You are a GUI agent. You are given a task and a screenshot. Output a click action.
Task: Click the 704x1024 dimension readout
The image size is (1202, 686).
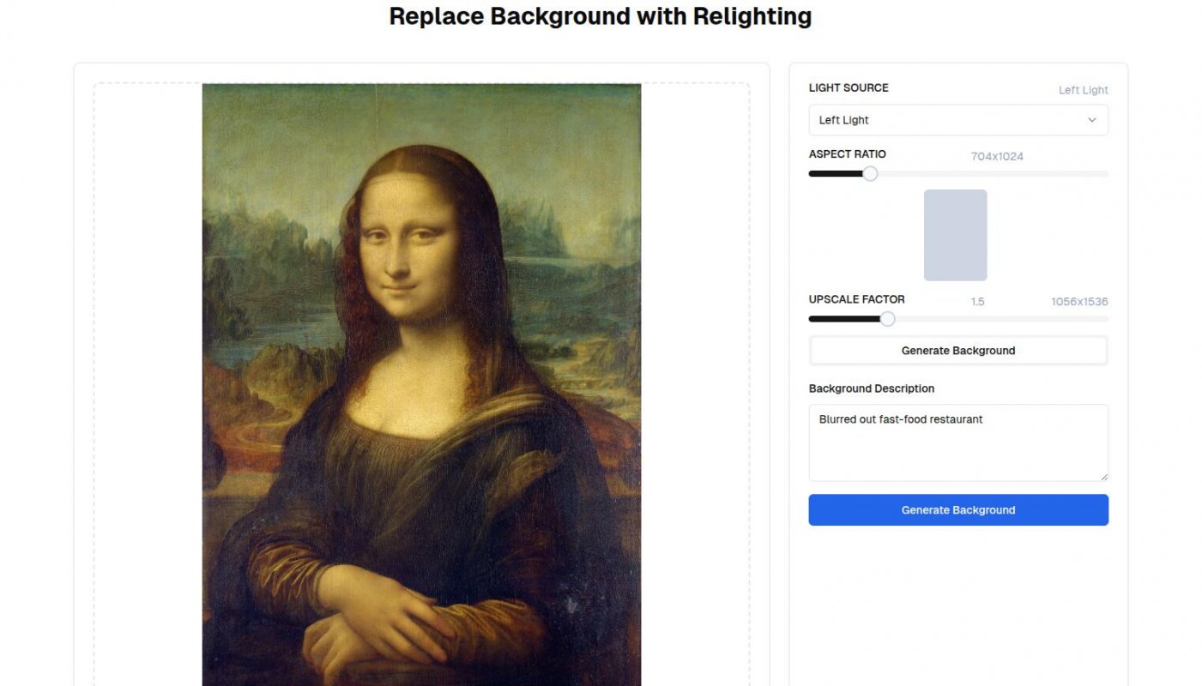(997, 156)
